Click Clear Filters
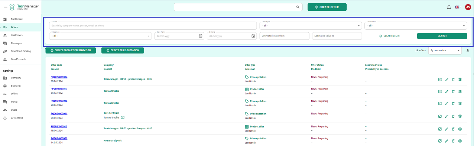Screen dimensions: 474x146 (x=389, y=36)
